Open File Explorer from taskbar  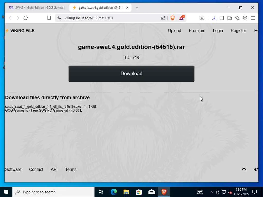126,192
